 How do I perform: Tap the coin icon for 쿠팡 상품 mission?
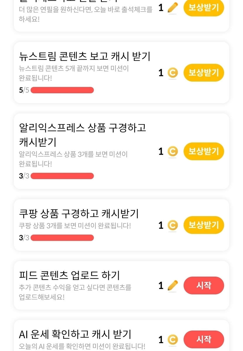(172, 225)
